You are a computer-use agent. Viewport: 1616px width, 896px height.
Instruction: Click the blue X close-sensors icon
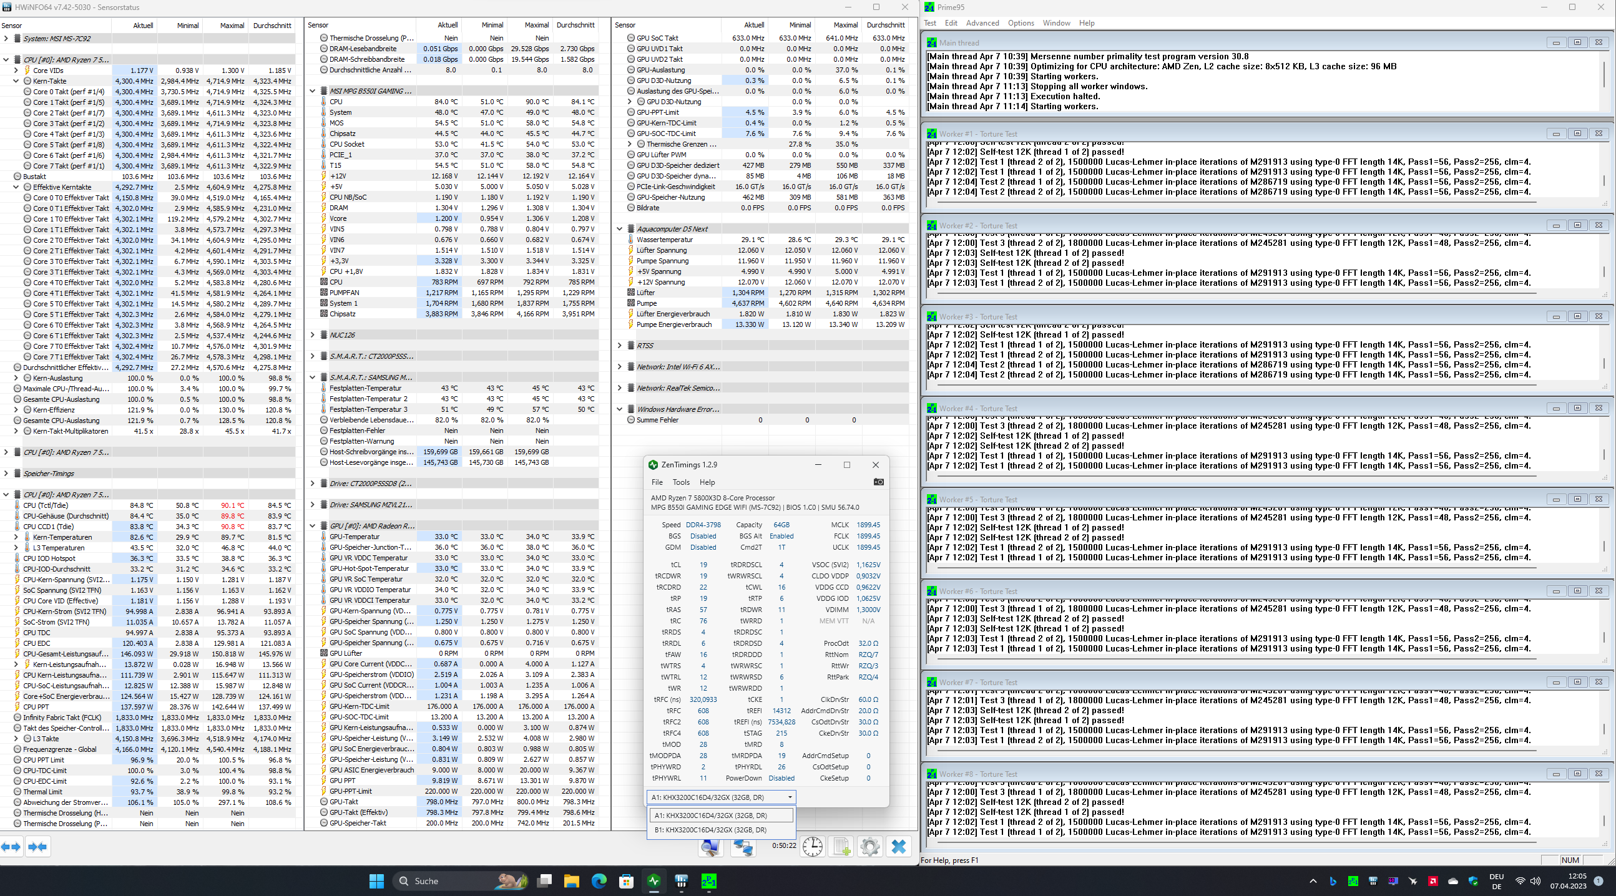898,847
